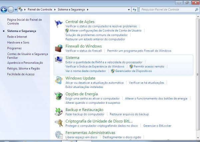Click Verificar o status do firewall
The height and width of the screenshot is (142, 200).
(84, 51)
